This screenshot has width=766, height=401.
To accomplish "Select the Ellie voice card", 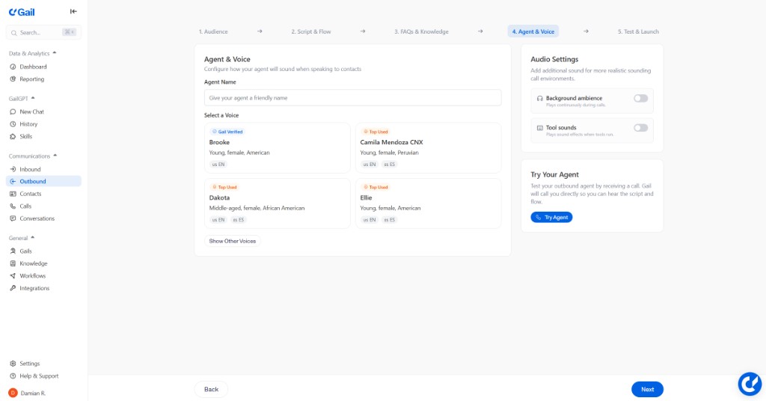I will [428, 203].
